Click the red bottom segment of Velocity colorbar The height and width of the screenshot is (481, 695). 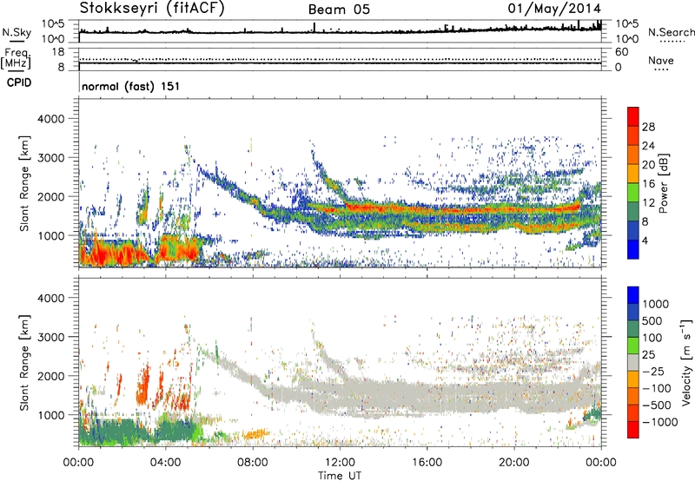coord(633,430)
